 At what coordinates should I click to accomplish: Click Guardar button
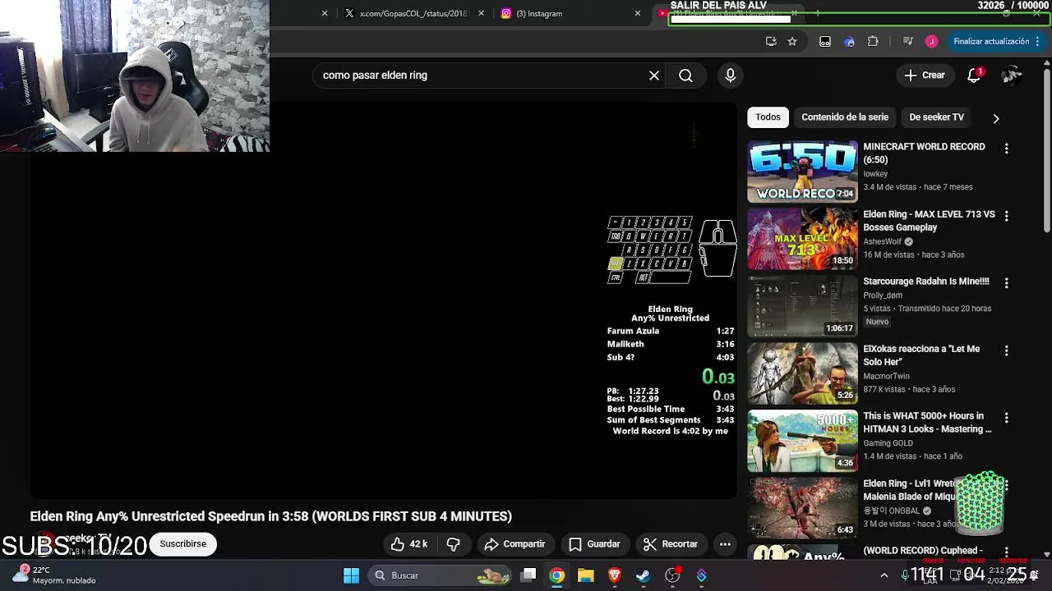594,544
